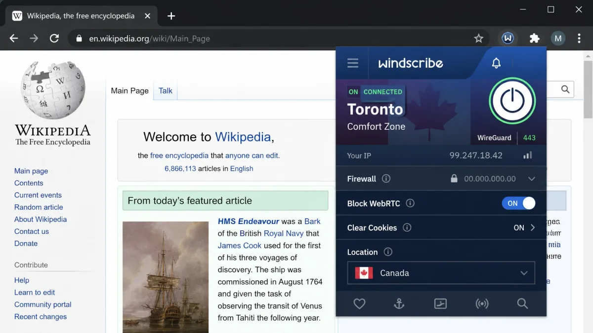Click the site padlock icon
This screenshot has width=593, height=333.
coord(79,38)
